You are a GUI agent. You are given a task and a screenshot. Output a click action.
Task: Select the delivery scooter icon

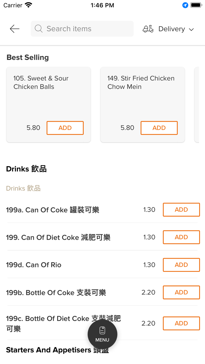pyautogui.click(x=148, y=29)
